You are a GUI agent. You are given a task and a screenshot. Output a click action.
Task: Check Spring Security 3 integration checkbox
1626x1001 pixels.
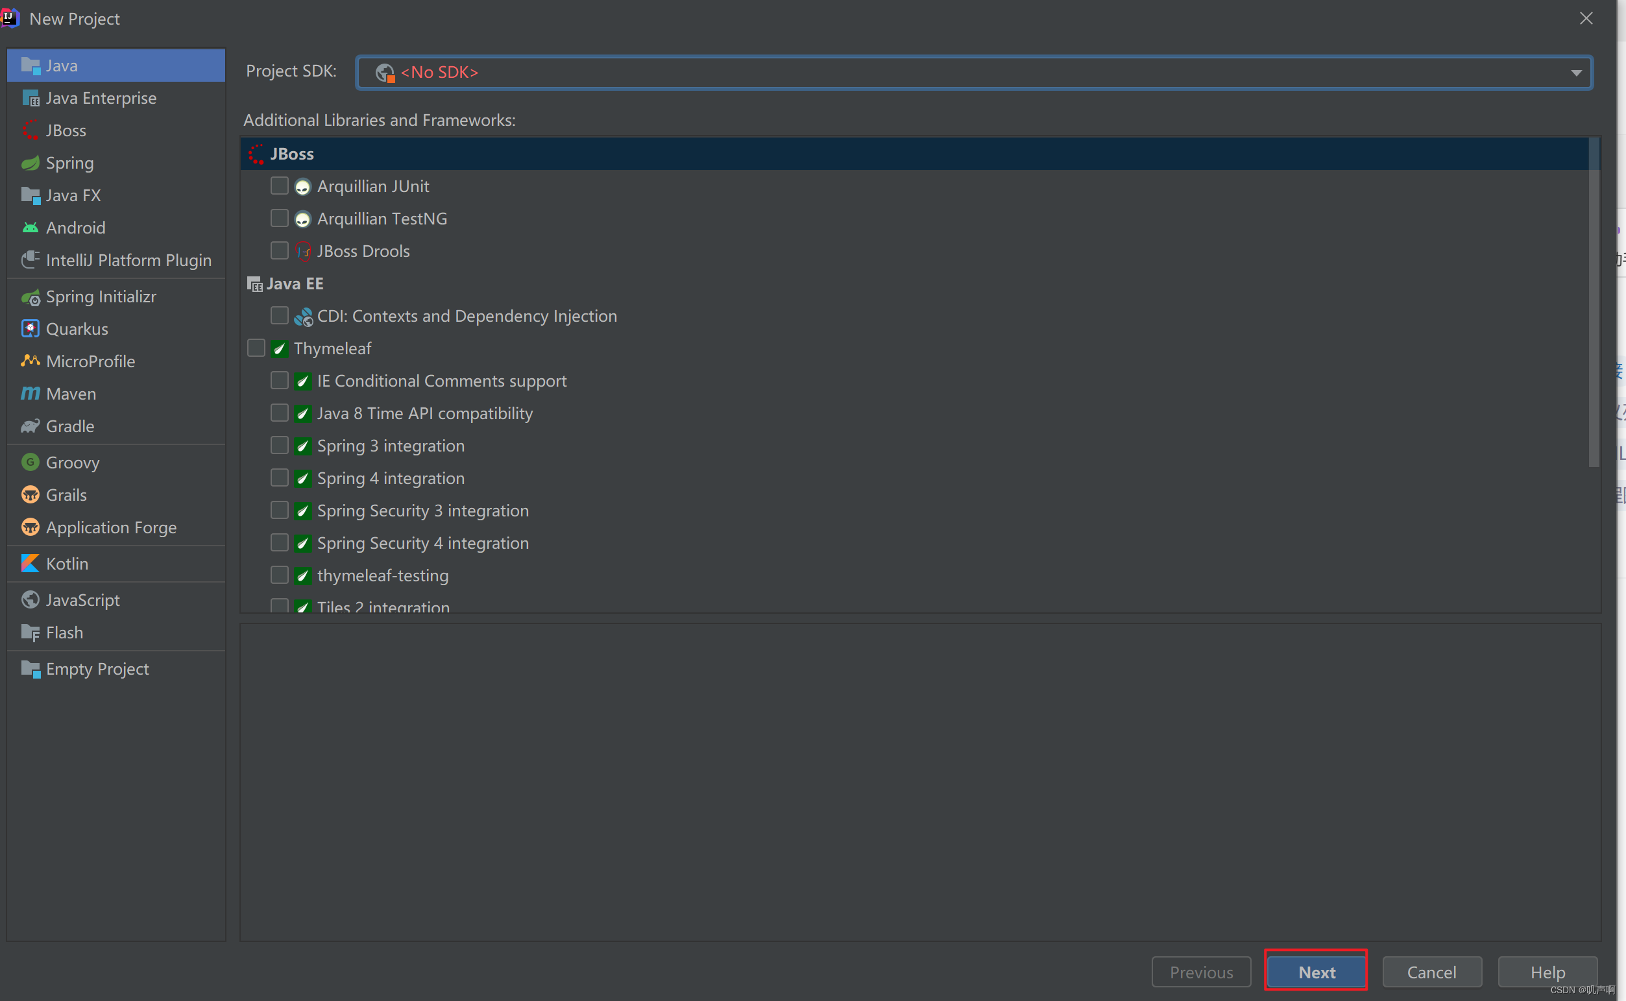pos(280,511)
